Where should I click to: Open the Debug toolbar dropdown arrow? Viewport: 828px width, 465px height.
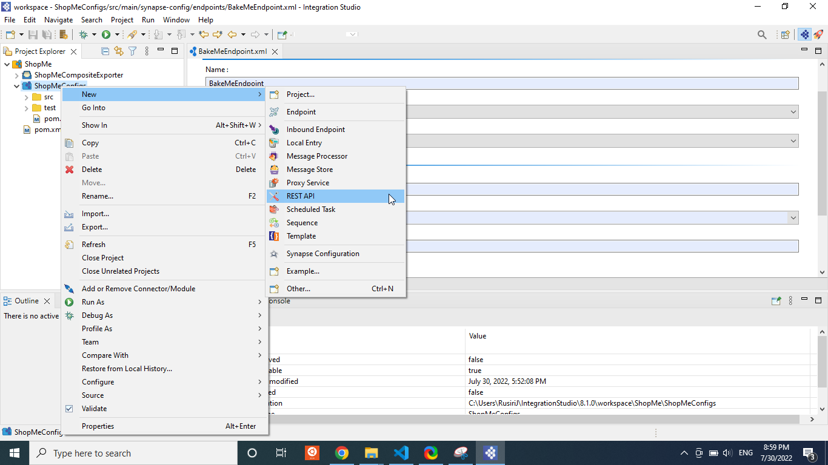pos(94,35)
